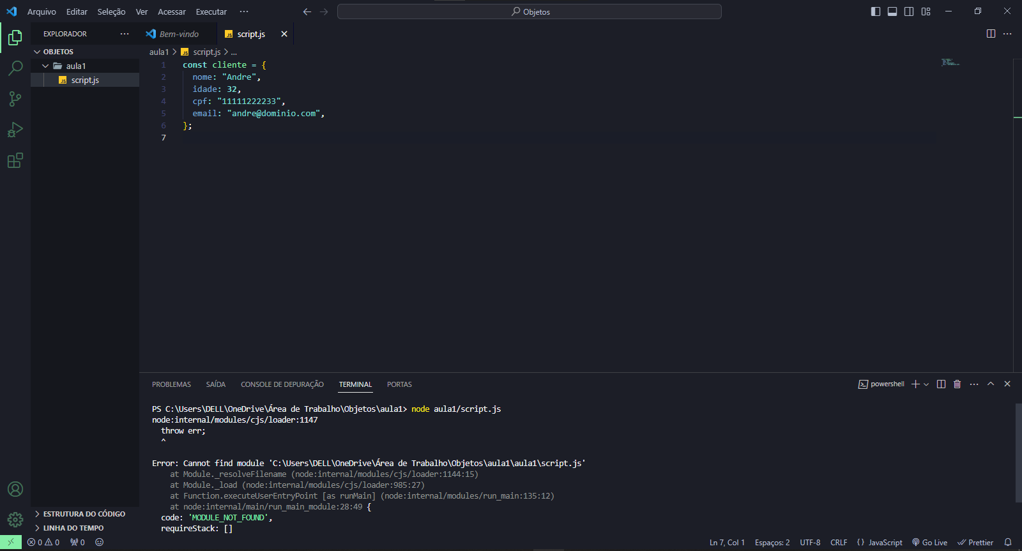Screen dimensions: 1022x551
Task: Click the ports forwarded indicator in status bar
Action: (x=77, y=542)
